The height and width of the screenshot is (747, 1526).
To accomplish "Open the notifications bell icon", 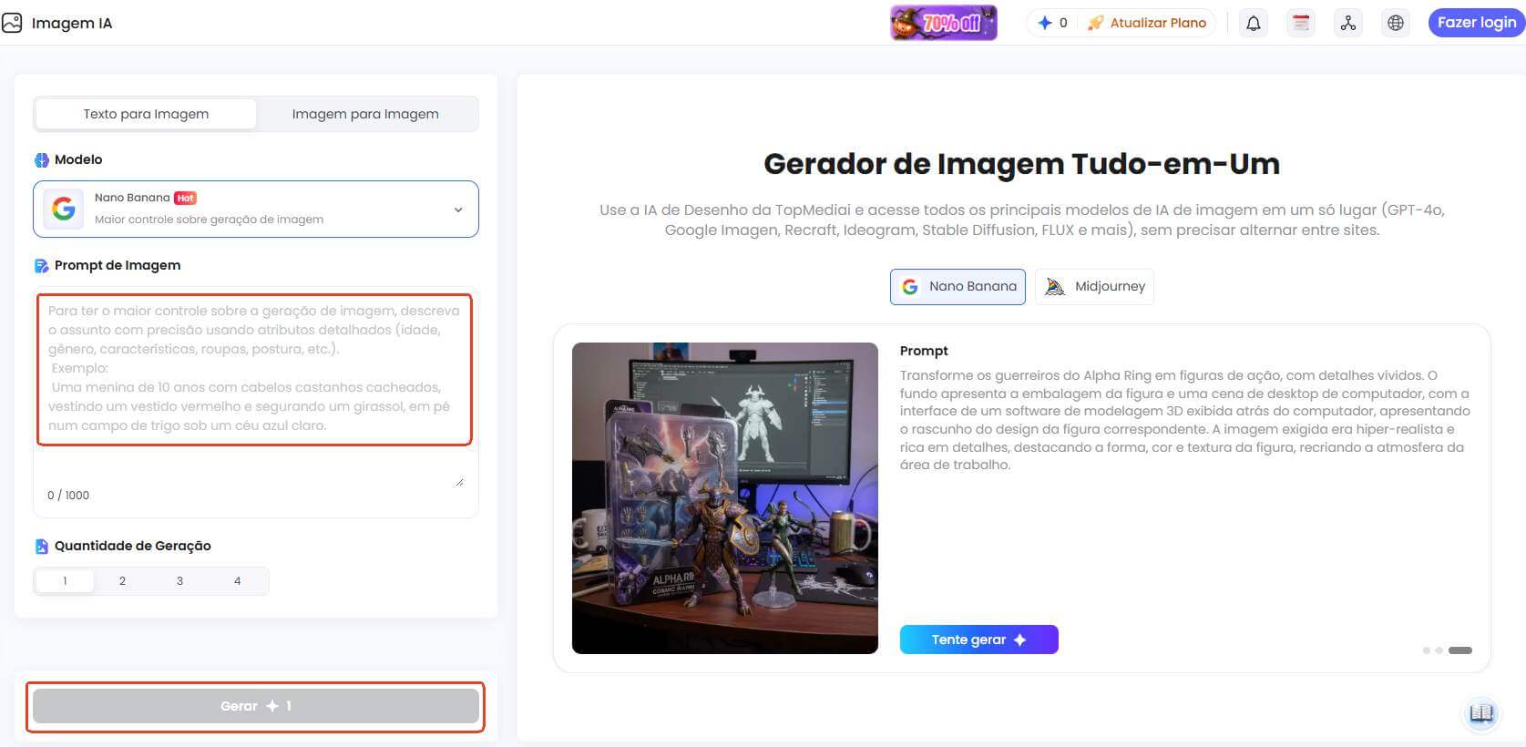I will [x=1254, y=23].
